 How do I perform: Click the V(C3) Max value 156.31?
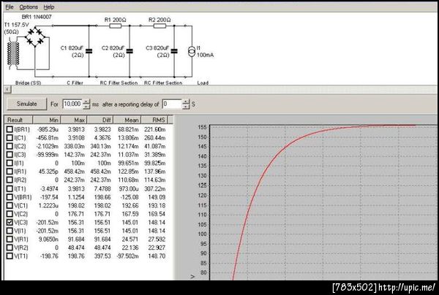tap(76, 223)
